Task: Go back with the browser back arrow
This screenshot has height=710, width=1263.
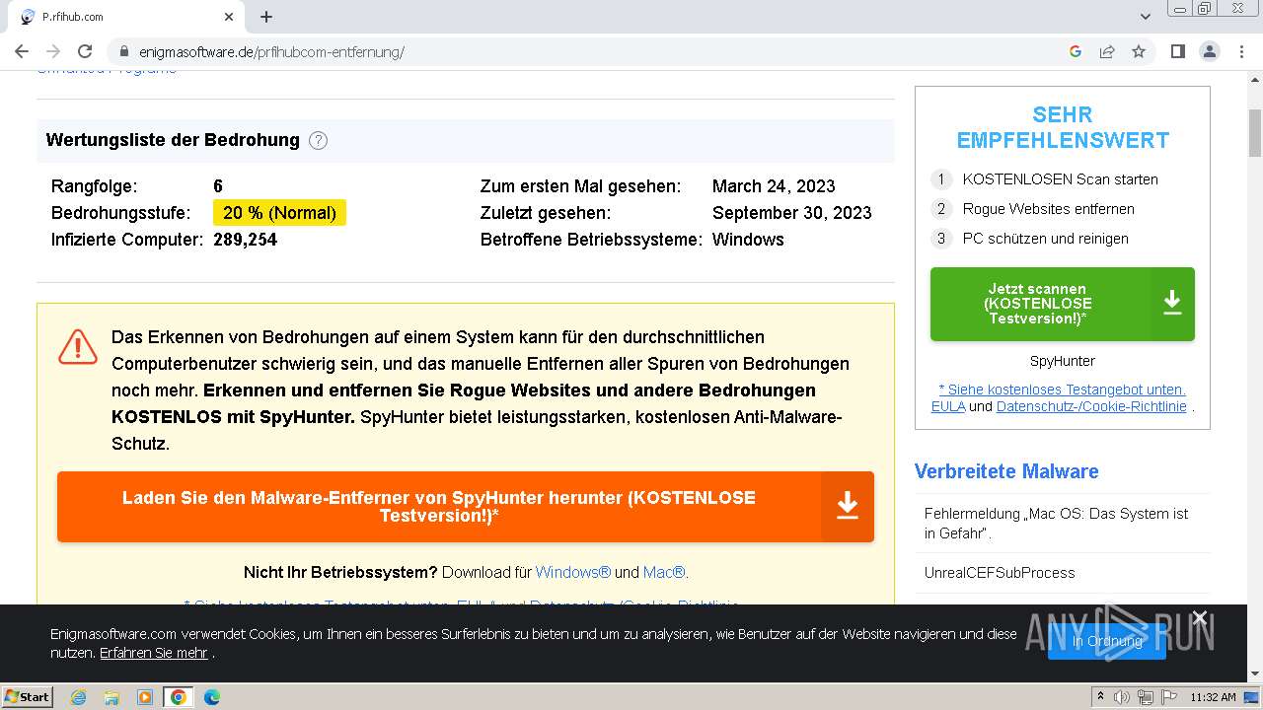Action: click(22, 51)
